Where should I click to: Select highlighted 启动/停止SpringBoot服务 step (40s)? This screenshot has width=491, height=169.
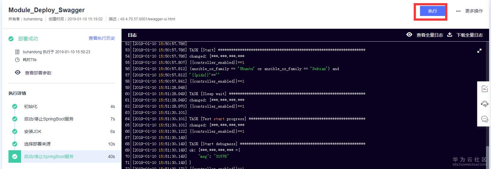point(65,156)
